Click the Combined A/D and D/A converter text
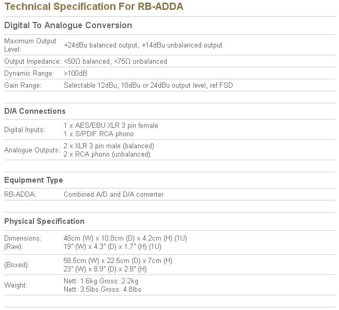339x310 pixels. click(x=113, y=194)
